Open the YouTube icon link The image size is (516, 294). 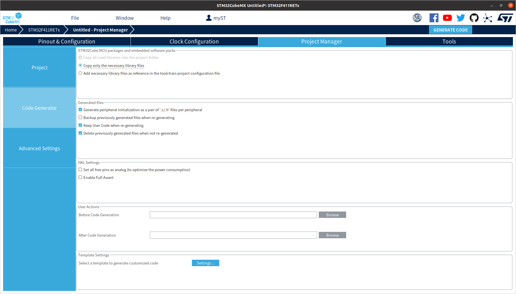447,18
